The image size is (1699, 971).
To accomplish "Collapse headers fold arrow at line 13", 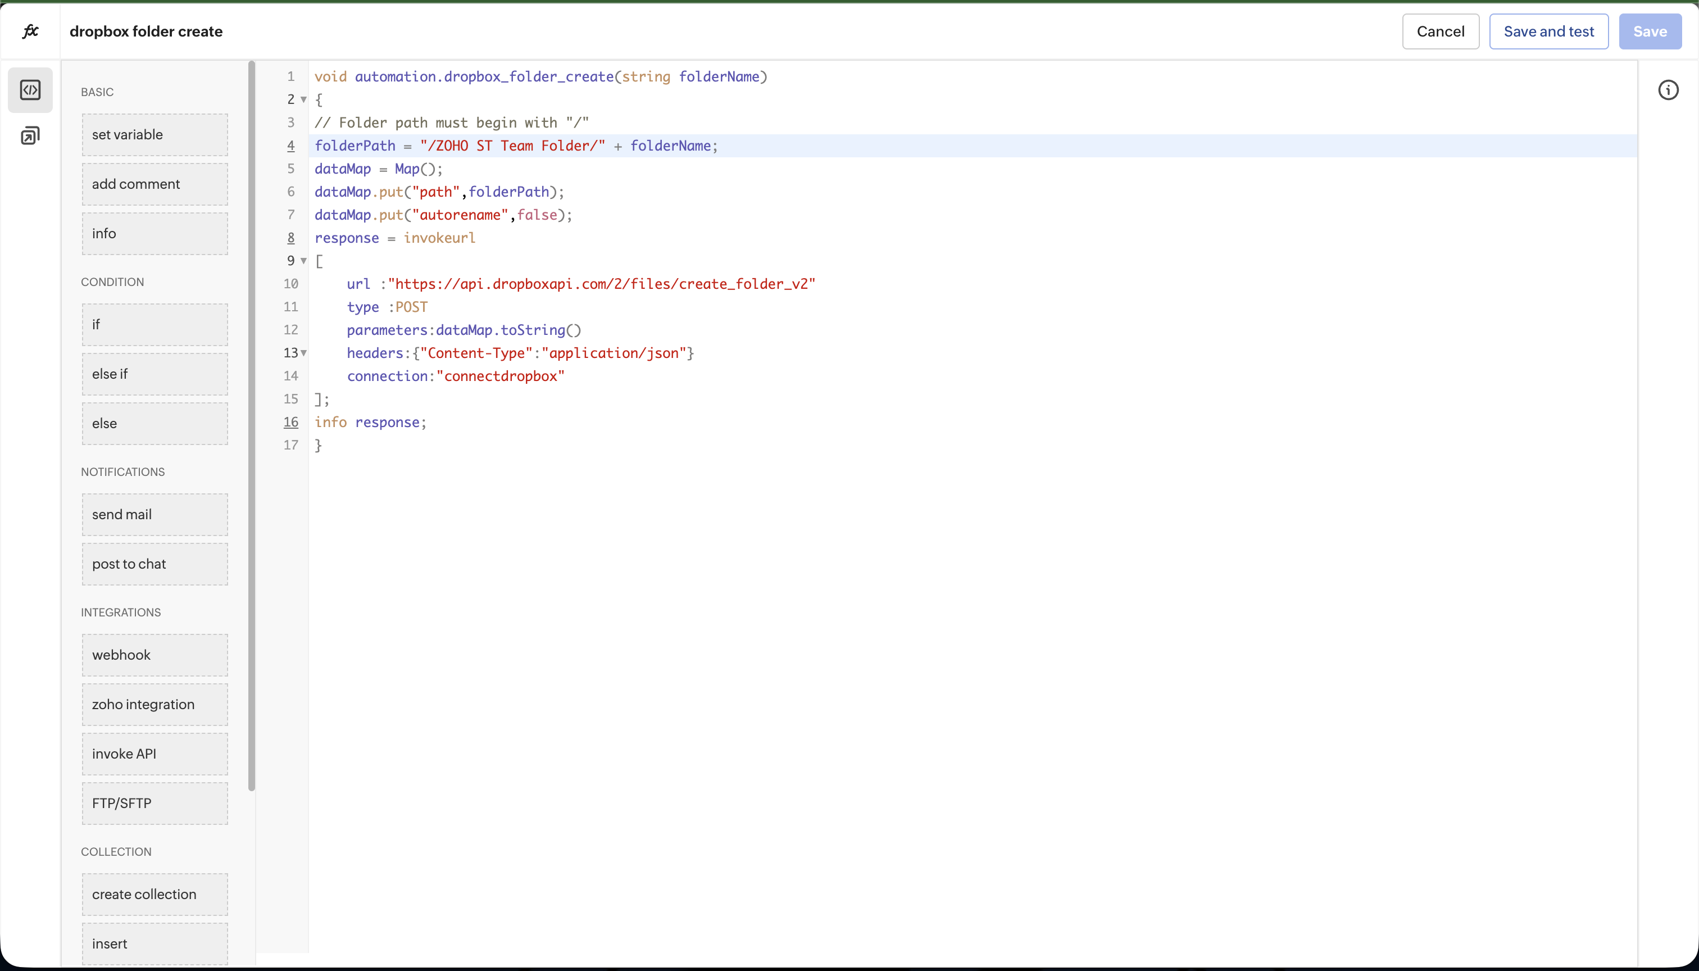I will [x=304, y=353].
